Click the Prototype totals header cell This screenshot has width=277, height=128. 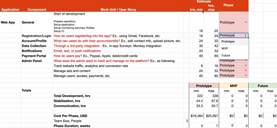204,86
